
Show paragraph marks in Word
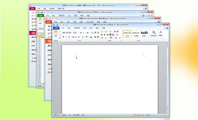[120, 38]
